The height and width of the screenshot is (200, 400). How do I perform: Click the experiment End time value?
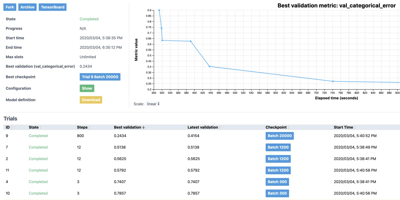(x=101, y=47)
